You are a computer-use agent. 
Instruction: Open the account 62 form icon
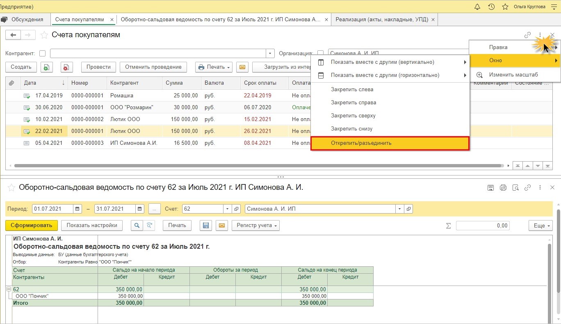pyautogui.click(x=236, y=209)
